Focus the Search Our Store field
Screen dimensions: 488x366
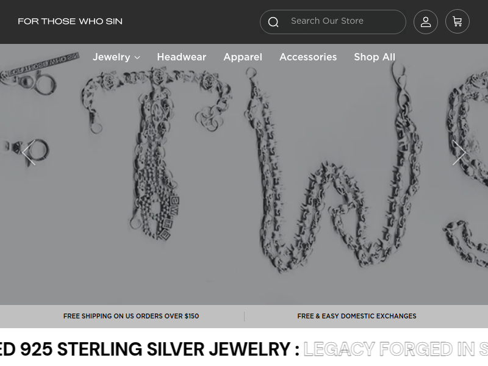pyautogui.click(x=332, y=22)
